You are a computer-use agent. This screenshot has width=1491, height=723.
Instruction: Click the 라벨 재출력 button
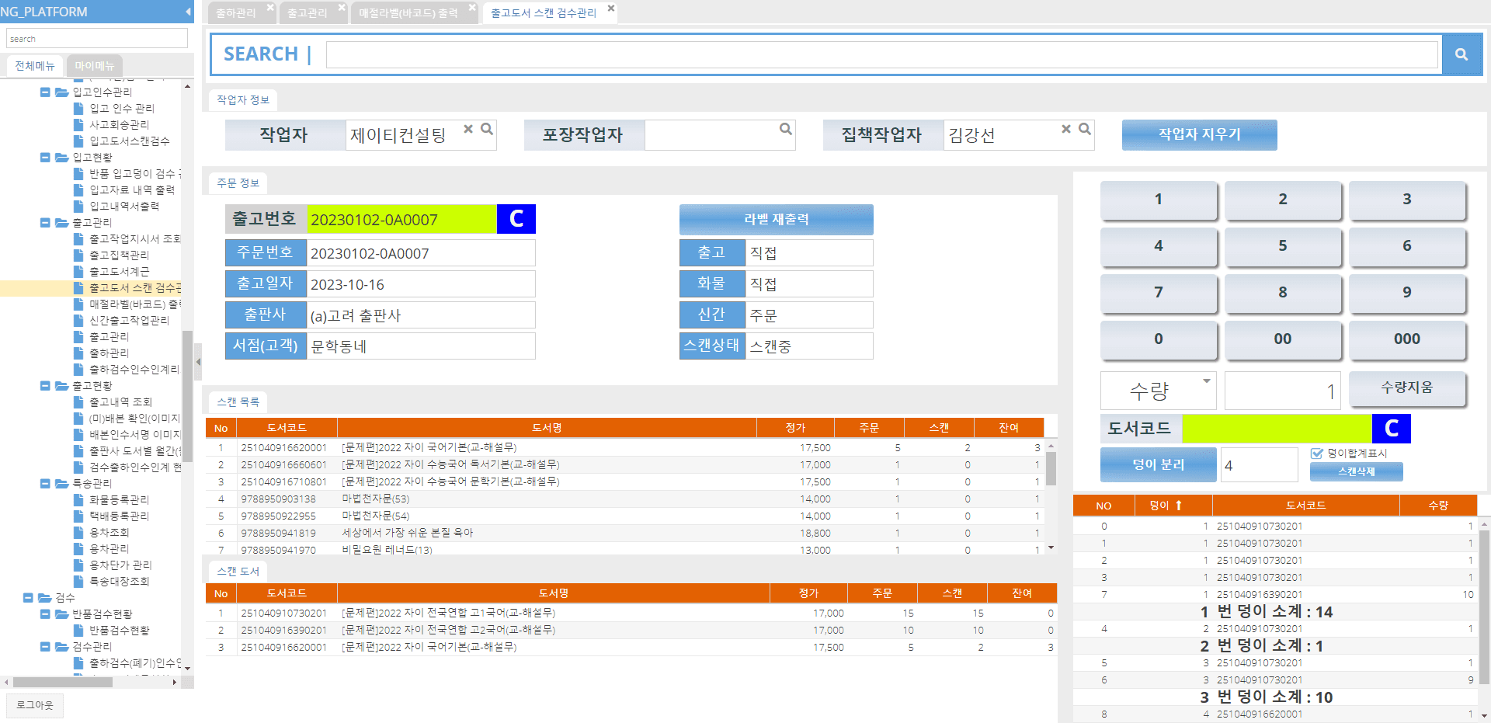(x=776, y=220)
